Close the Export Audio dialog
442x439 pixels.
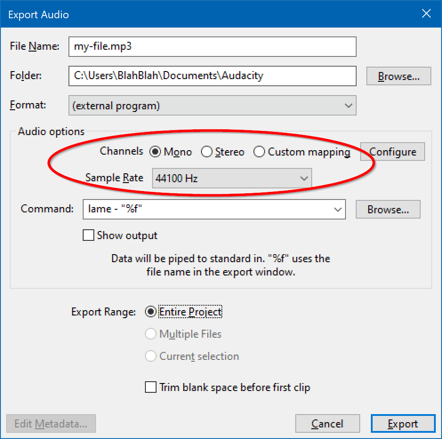tap(426, 13)
